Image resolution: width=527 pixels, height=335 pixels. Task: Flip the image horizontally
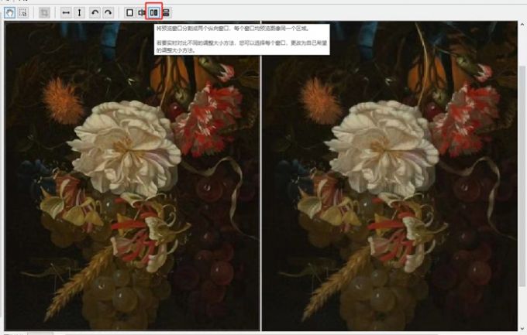click(x=66, y=13)
